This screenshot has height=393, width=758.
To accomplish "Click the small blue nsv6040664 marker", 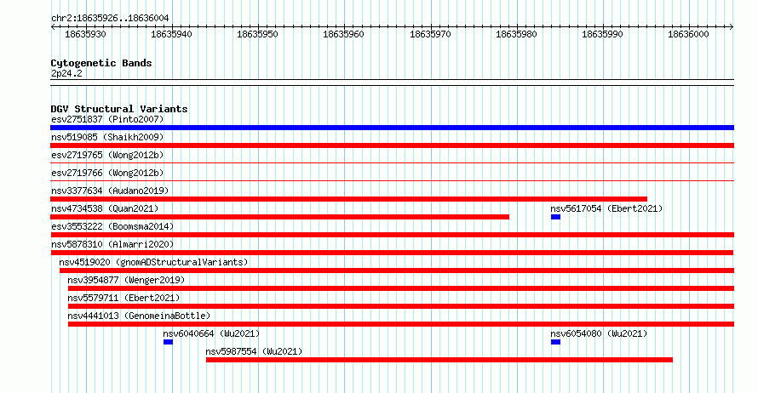I will 168,342.
